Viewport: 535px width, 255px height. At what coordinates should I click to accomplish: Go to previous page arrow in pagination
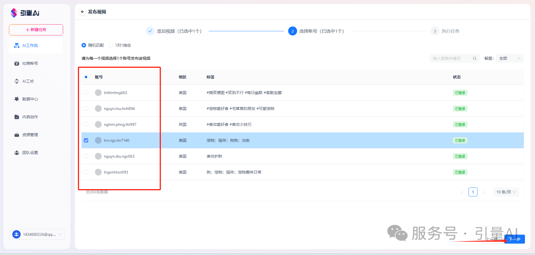pyautogui.click(x=462, y=192)
